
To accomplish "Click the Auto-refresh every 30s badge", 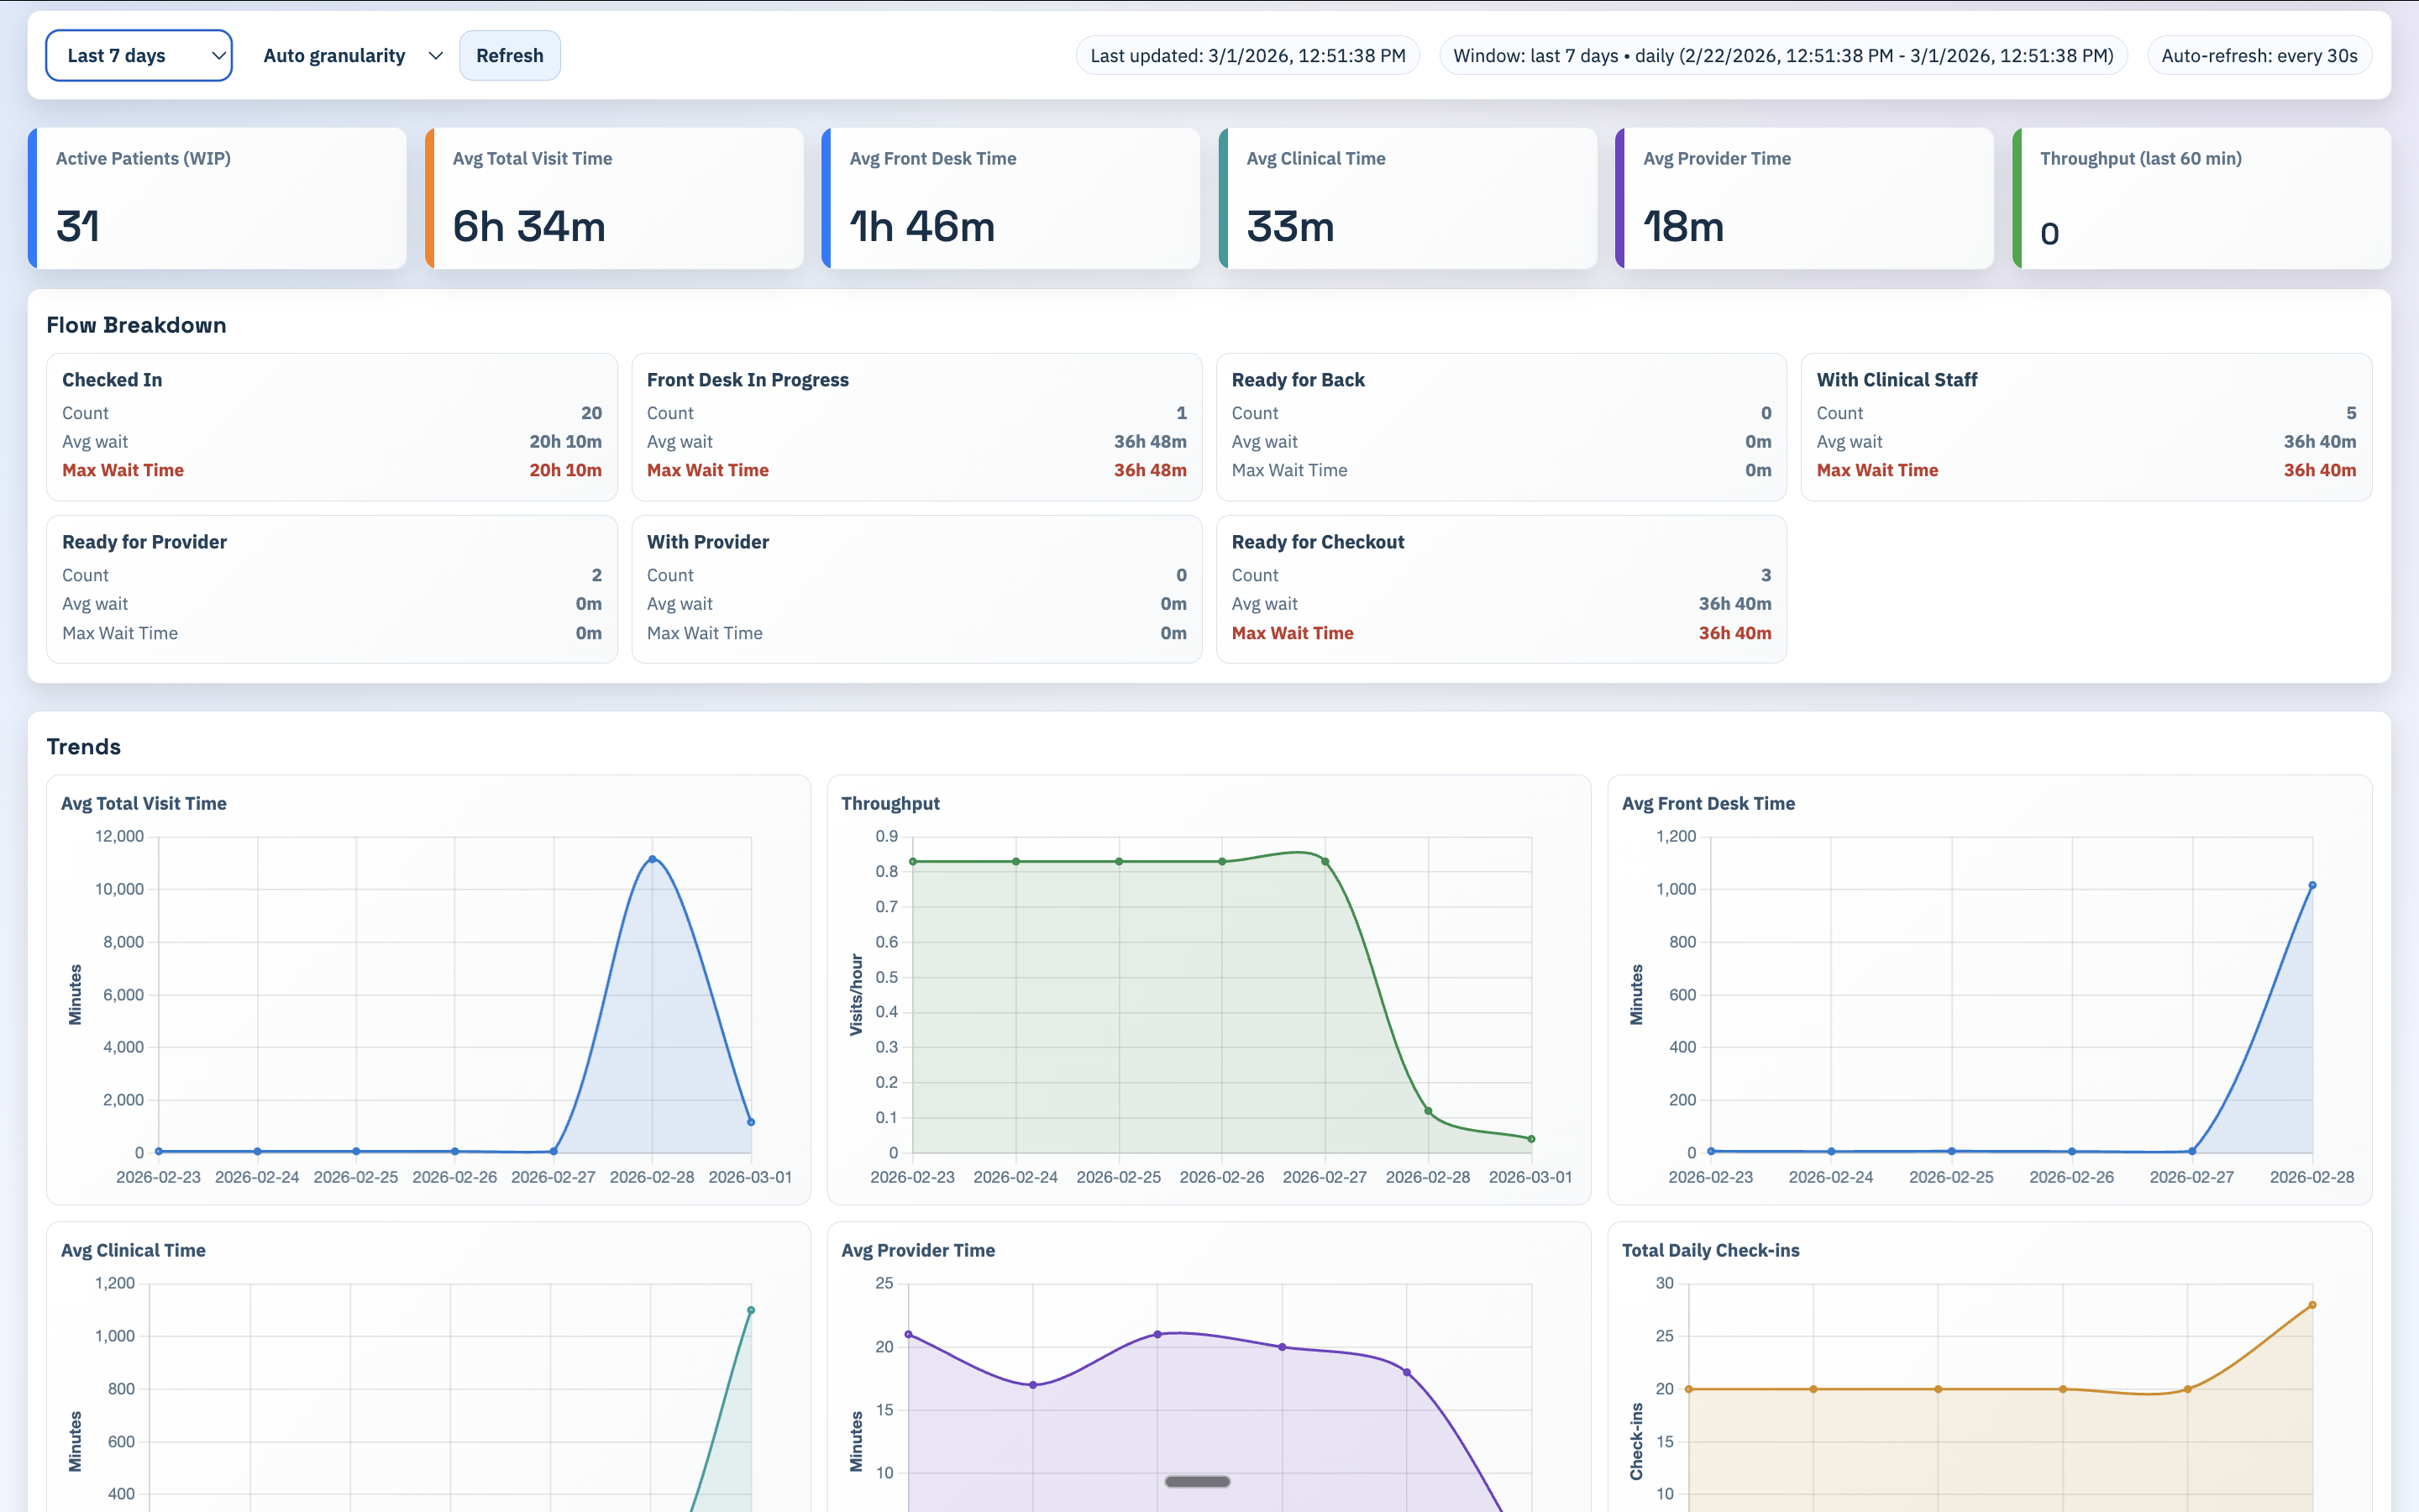I will point(2259,55).
